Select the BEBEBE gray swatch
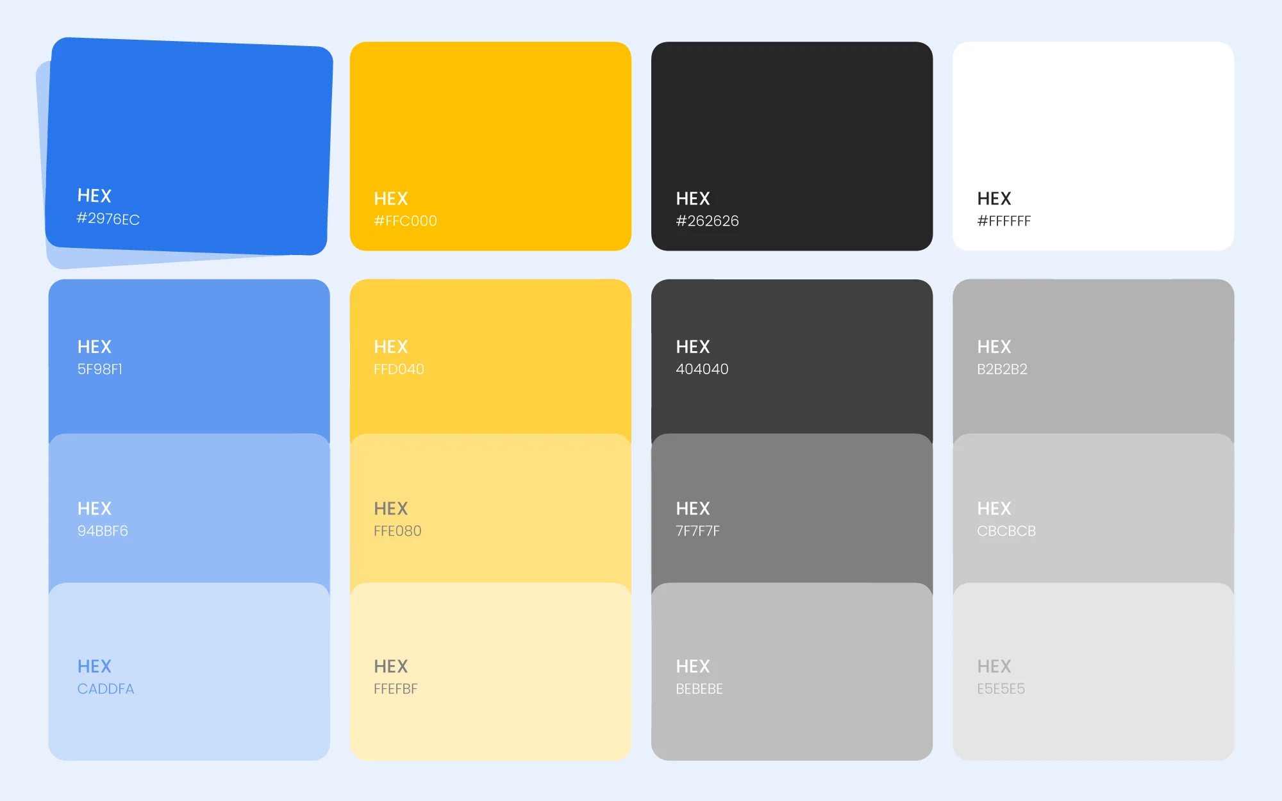1282x801 pixels. point(792,672)
